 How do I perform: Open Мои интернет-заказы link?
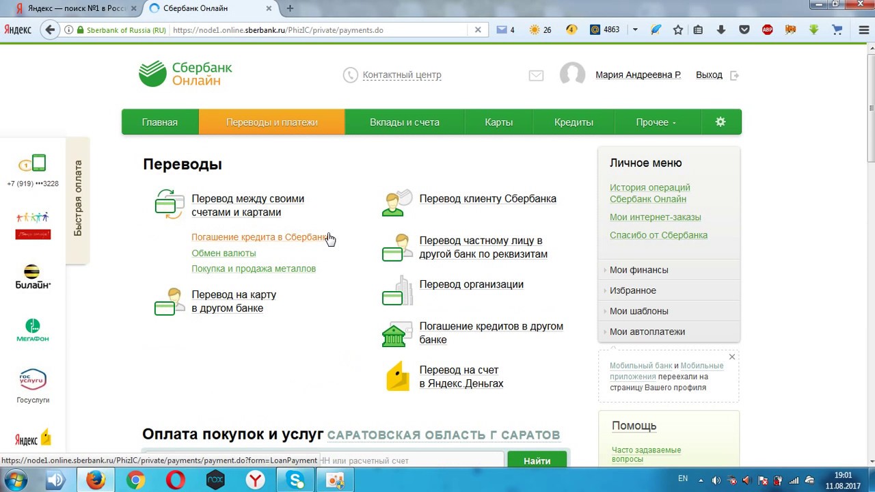pyautogui.click(x=656, y=217)
